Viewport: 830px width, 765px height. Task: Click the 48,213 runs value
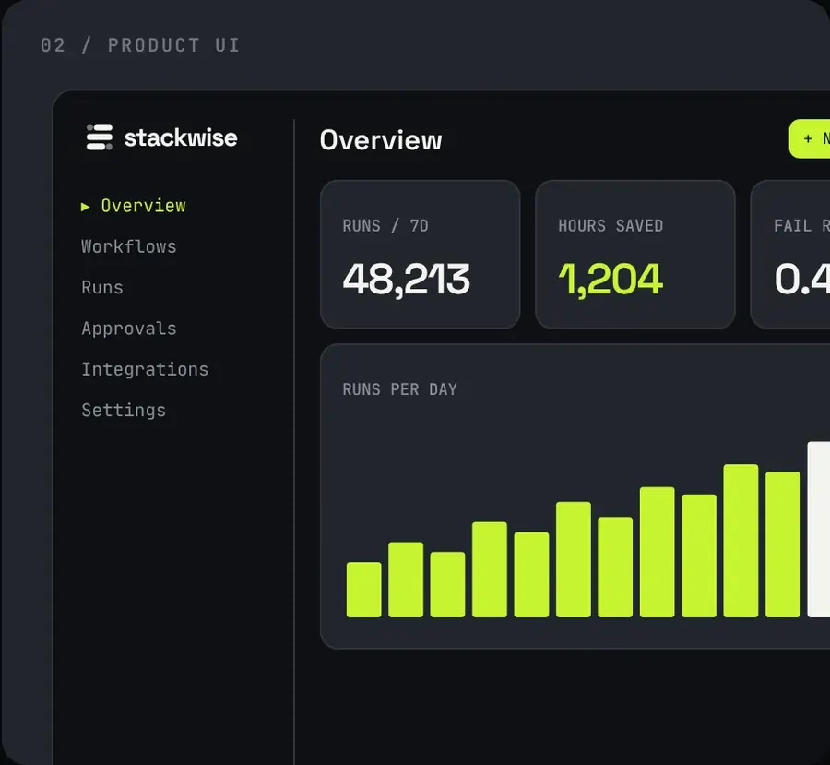tap(406, 280)
